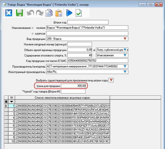Select excise mark row 6 containing 'S93QF8ZF7TULAL88QQEVT'
Screen dimensions: 165x149
click(62, 125)
